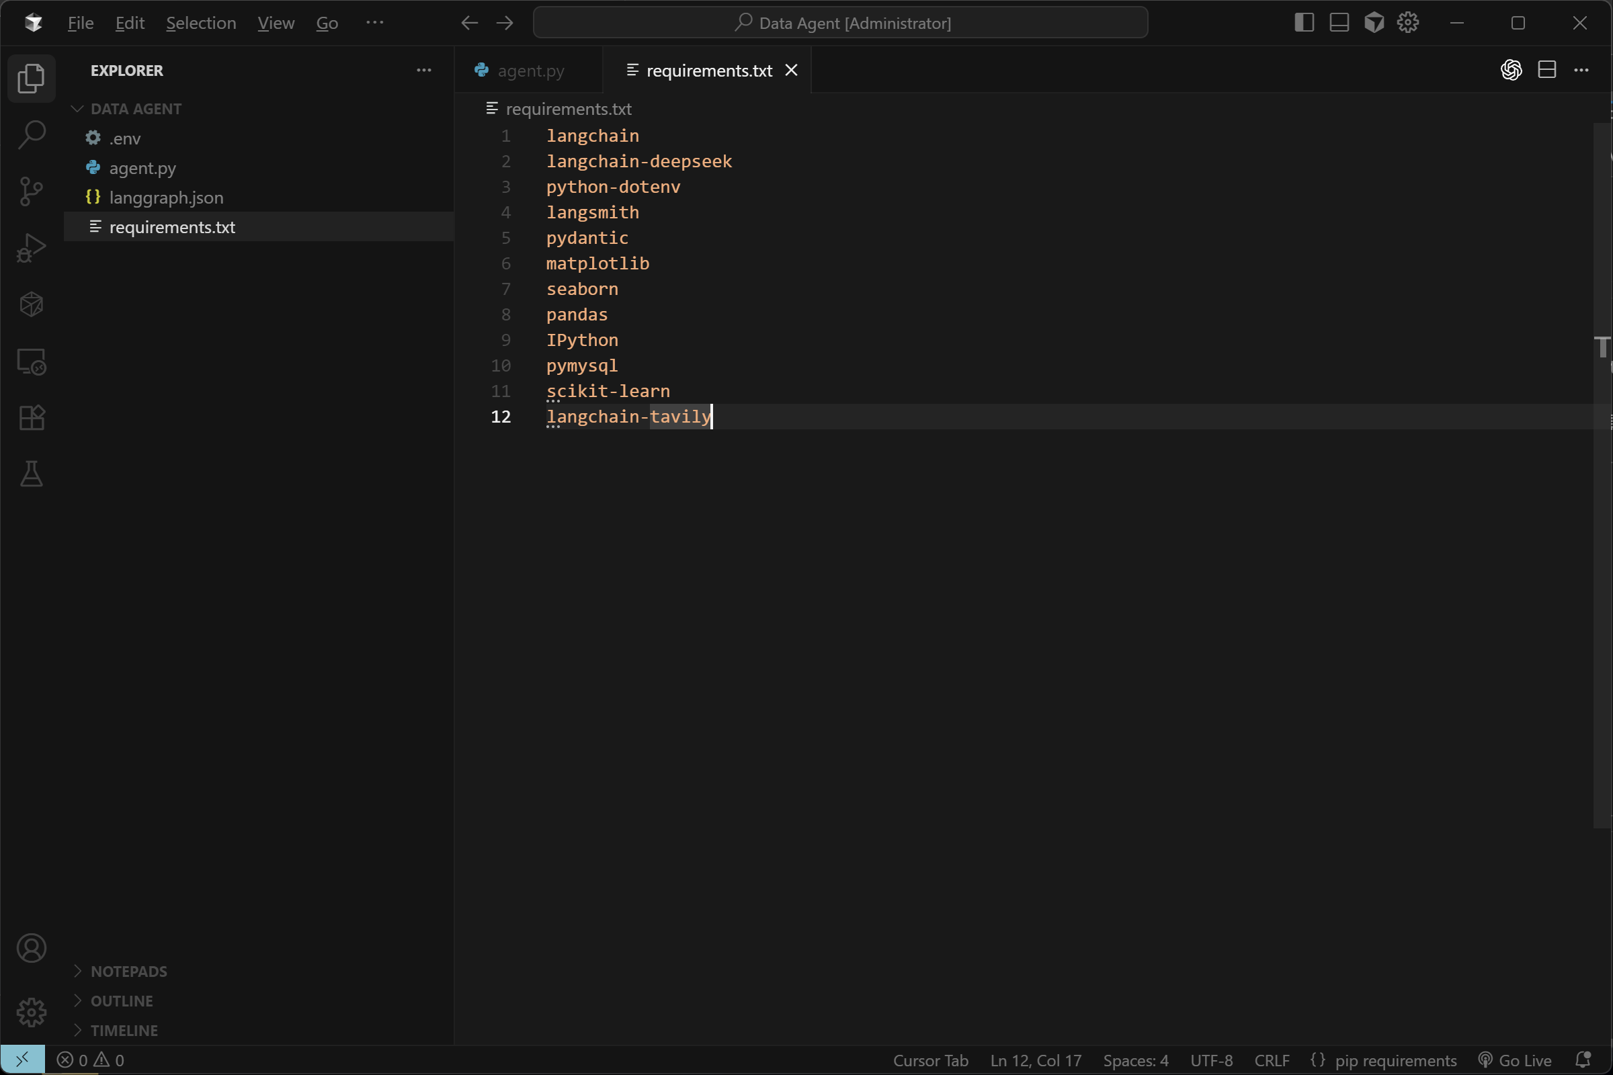Click the Data Agent command center search box

[x=840, y=23]
